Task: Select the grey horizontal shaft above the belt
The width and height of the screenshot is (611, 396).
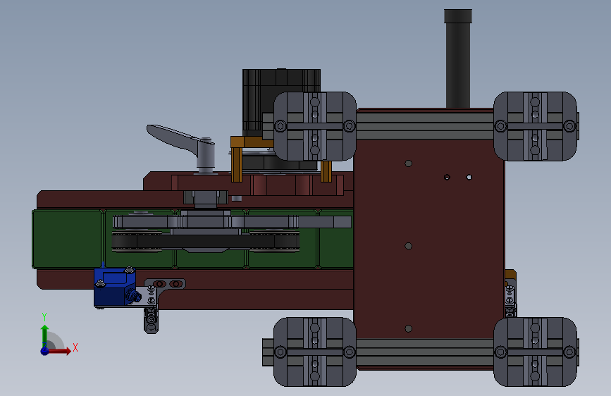Action: (233, 222)
